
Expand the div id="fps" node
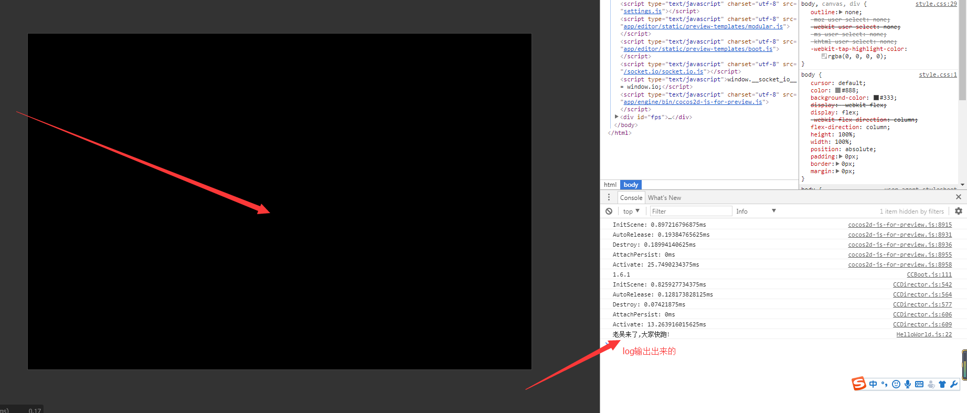click(x=617, y=117)
